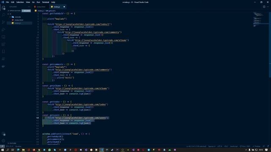Click the 'const getcomments' declaration line

[x=59, y=64]
